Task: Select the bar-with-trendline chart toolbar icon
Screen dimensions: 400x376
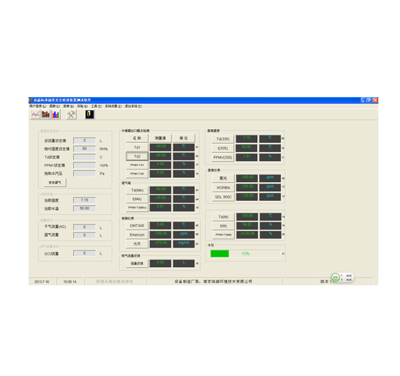Action: tap(45, 114)
